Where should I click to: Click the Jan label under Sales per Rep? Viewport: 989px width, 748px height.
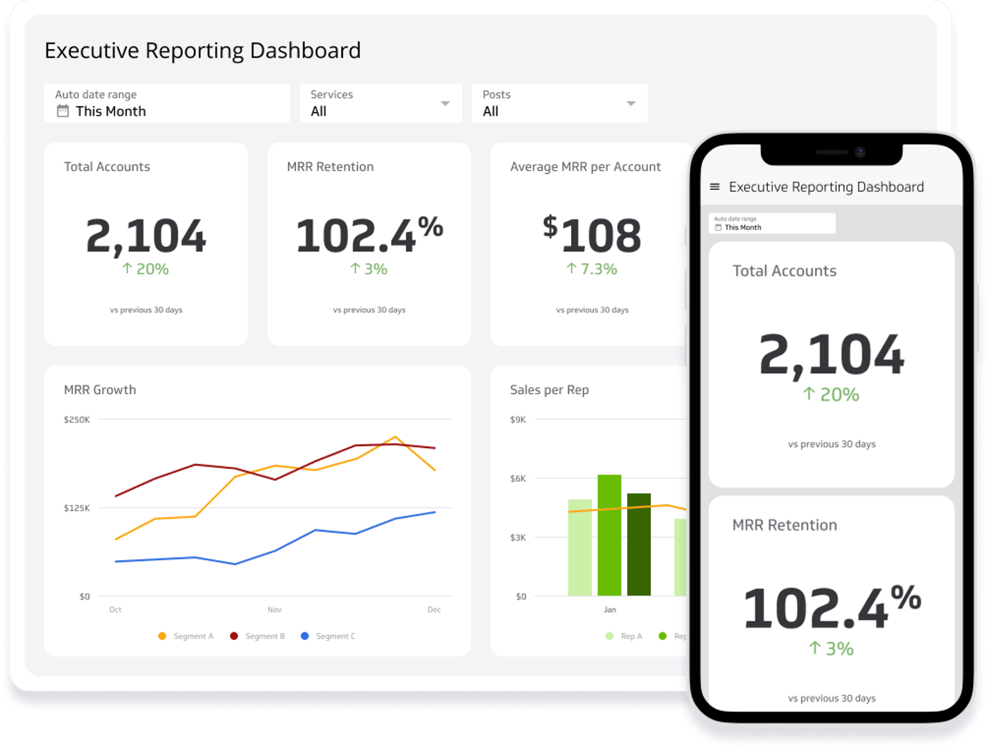(x=610, y=609)
